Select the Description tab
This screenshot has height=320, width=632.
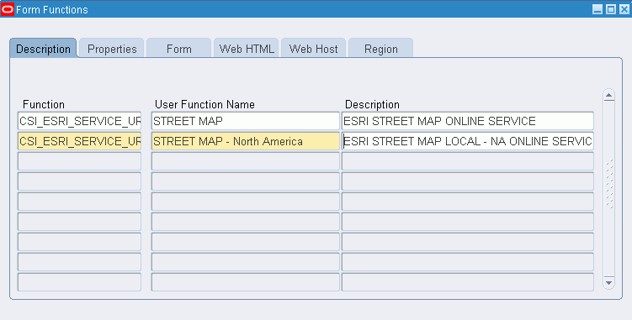(x=43, y=49)
